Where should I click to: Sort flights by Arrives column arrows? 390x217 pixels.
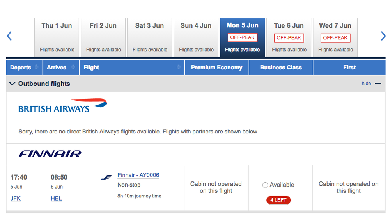click(73, 67)
